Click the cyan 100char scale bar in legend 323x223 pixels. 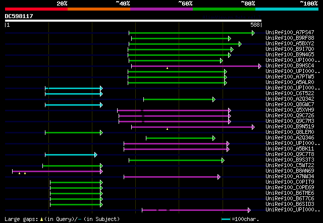coord(226,219)
